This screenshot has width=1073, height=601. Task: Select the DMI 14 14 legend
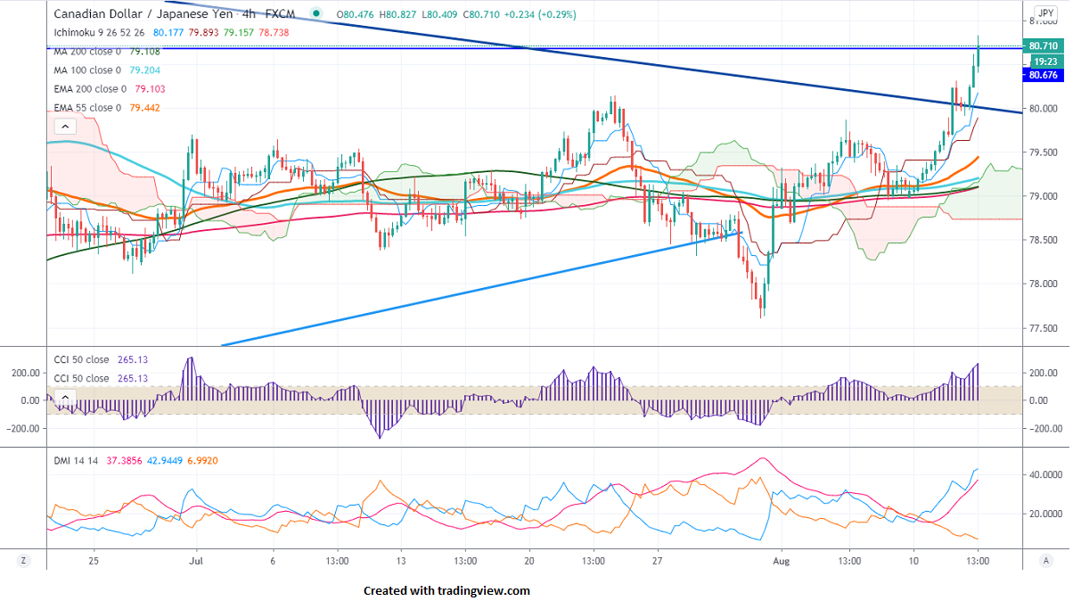pos(76,460)
